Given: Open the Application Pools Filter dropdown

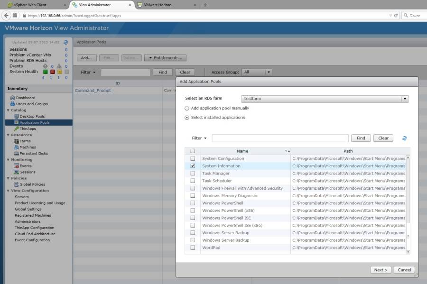Looking at the screenshot, I should [88, 72].
